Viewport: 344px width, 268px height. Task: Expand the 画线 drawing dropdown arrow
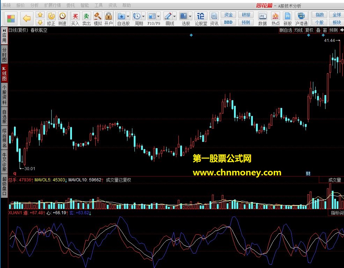tap(174, 16)
